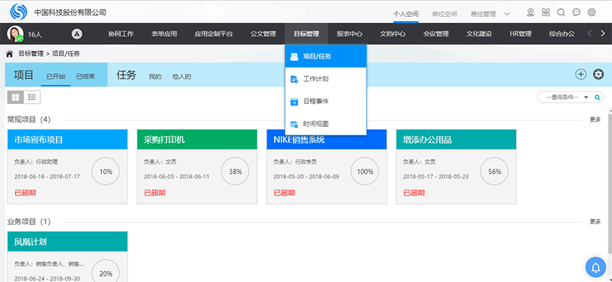
Task: Switch to grid card view
Action: [15, 97]
